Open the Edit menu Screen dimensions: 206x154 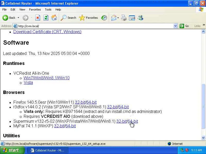pyautogui.click(x=13, y=9)
